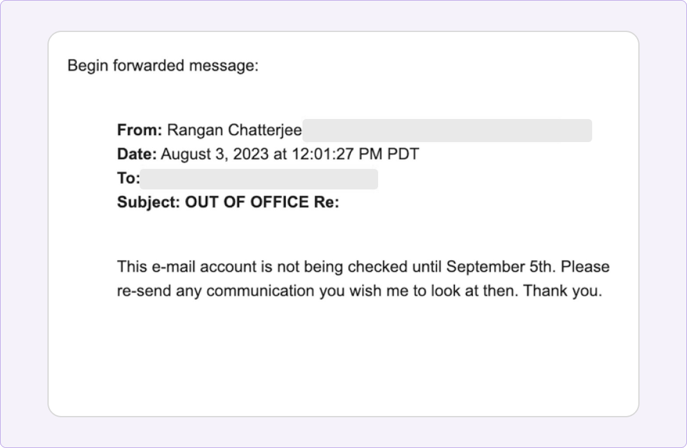Click the redacted recipient address block
Image resolution: width=687 pixels, height=448 pixels.
[258, 179]
